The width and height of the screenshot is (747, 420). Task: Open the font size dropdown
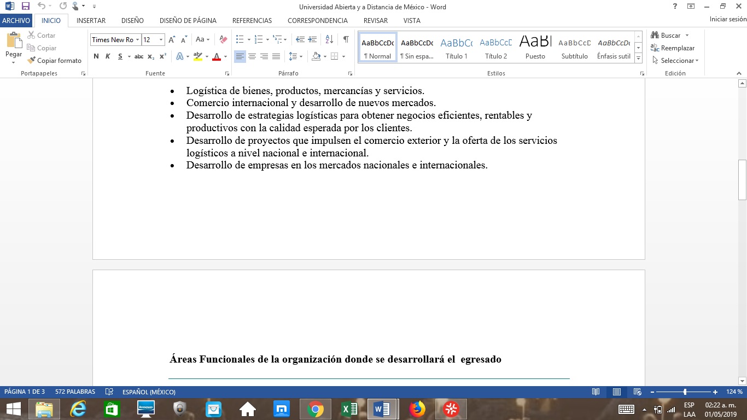click(x=161, y=40)
